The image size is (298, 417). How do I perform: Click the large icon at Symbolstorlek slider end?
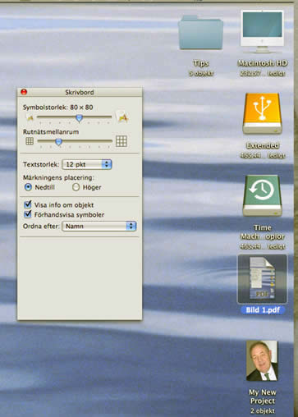pos(121,117)
